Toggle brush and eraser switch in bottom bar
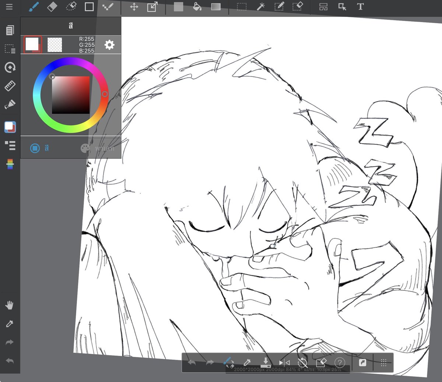Viewport: 442px width, 382px height. 228,362
